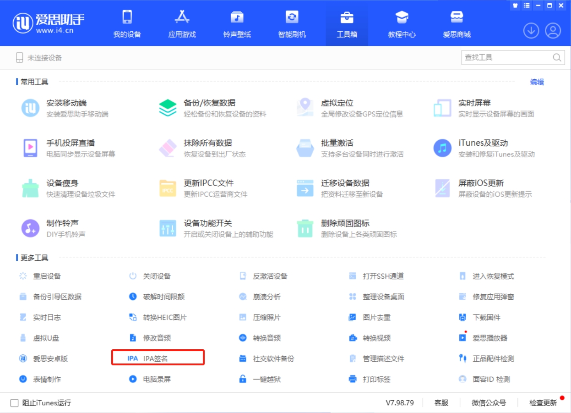Click the download manager arrow icon
The width and height of the screenshot is (571, 413).
point(531,31)
